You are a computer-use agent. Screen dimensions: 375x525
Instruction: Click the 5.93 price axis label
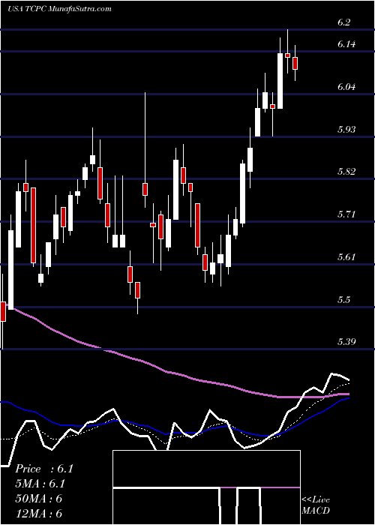point(346,129)
